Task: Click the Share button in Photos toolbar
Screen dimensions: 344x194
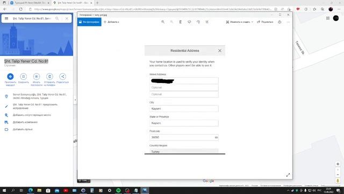Action: 265,22
